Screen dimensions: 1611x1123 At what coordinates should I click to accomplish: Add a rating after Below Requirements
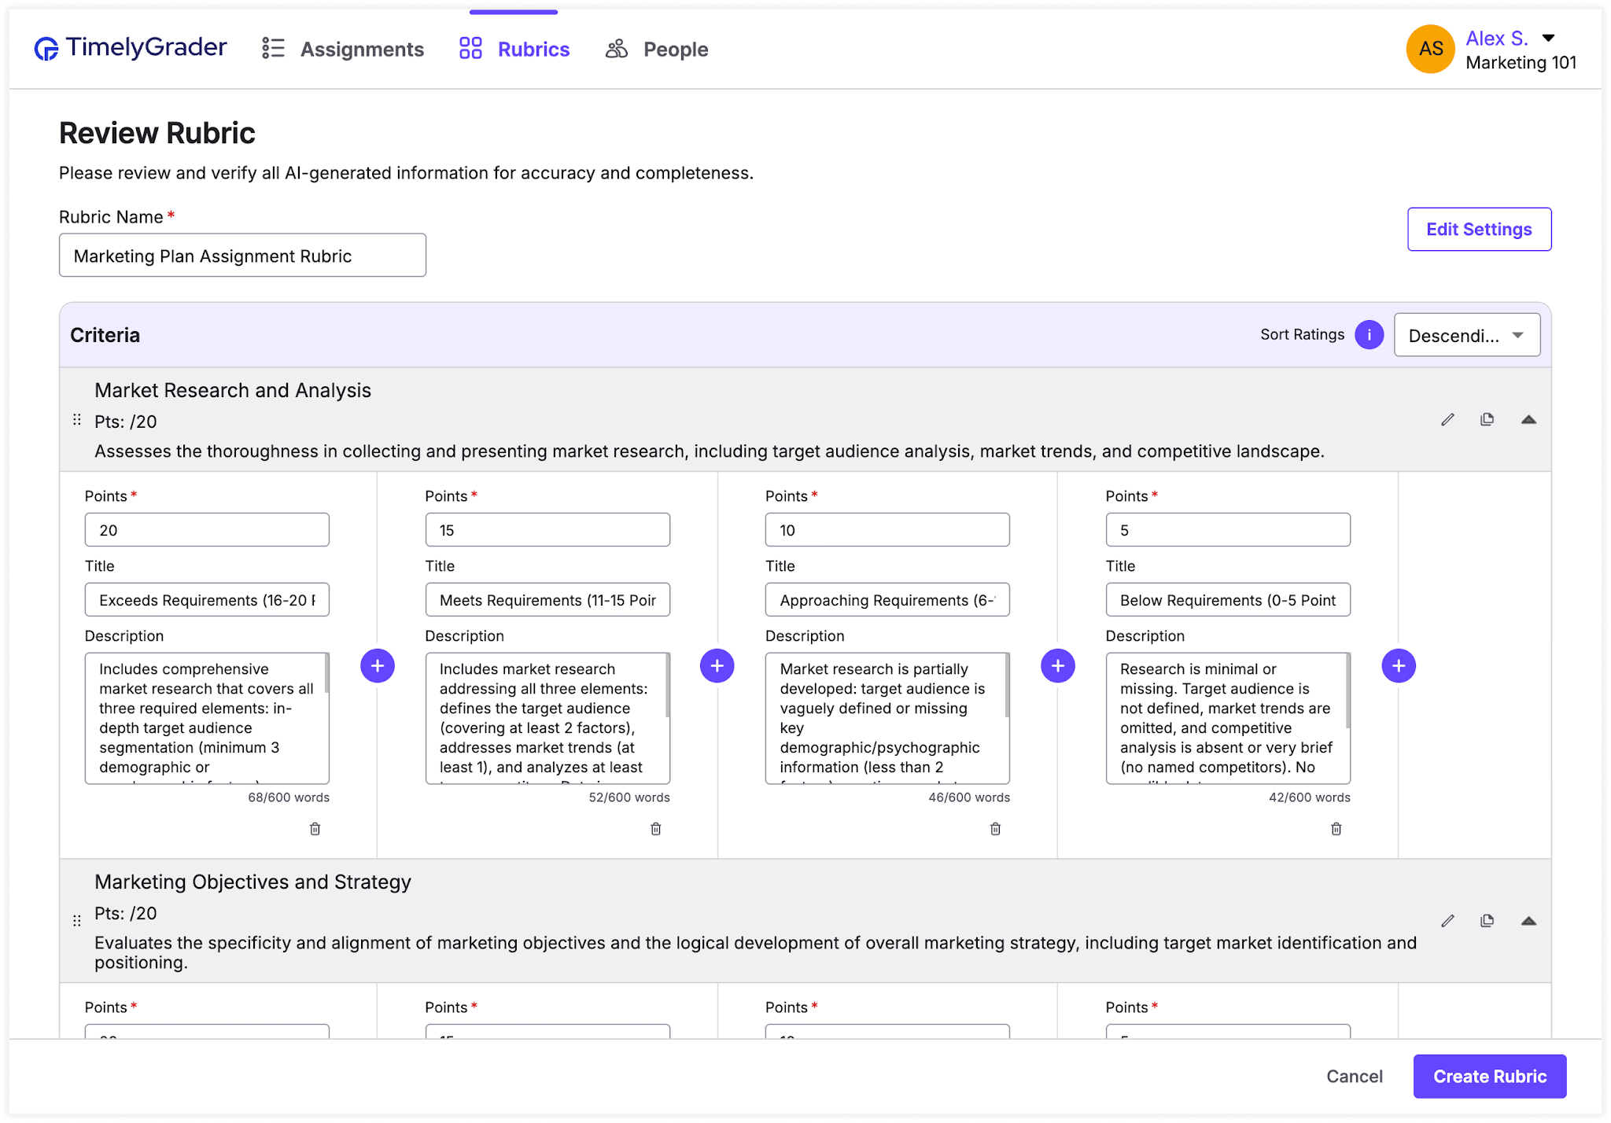1399,666
